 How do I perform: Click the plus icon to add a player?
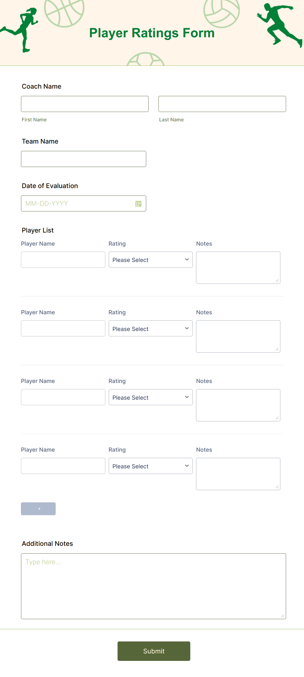click(38, 509)
